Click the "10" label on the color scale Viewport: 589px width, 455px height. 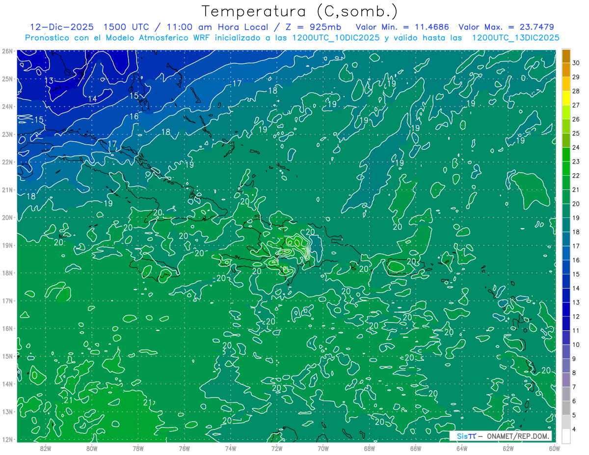[576, 345]
